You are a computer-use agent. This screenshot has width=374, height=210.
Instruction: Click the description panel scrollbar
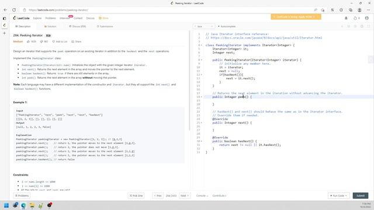point(189,81)
